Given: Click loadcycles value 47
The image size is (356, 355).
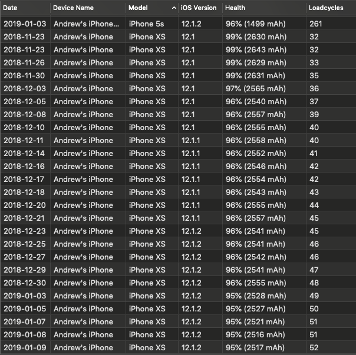Looking at the screenshot, I should tap(314, 270).
